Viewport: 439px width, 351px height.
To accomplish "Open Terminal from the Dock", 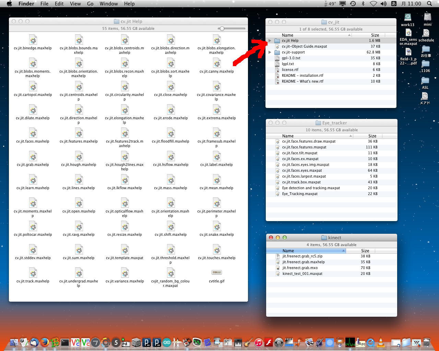I will (x=65, y=342).
